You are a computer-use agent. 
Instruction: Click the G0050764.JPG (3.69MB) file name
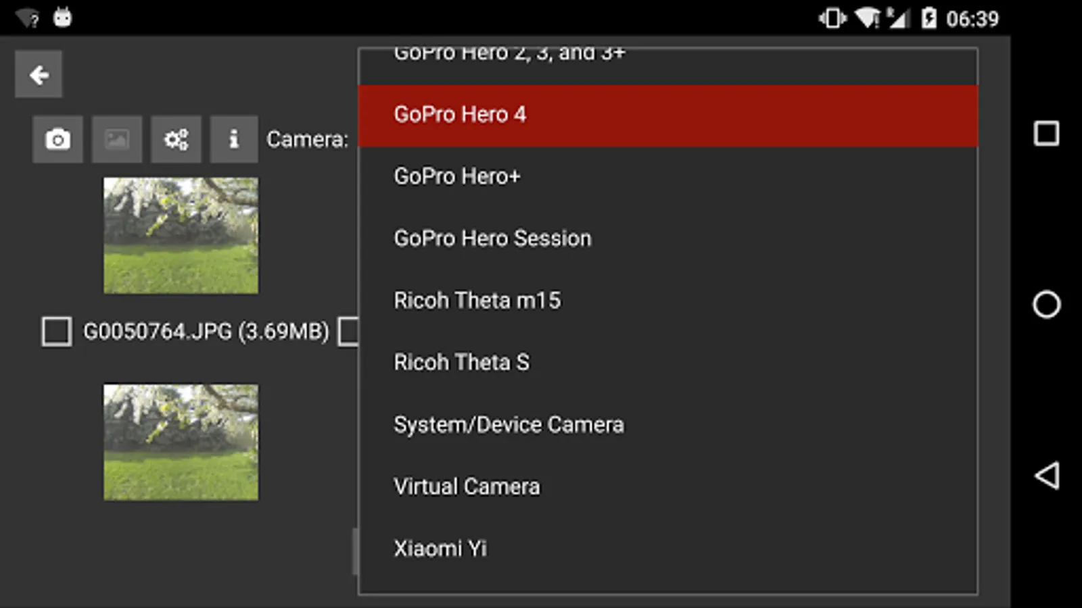[x=206, y=332]
